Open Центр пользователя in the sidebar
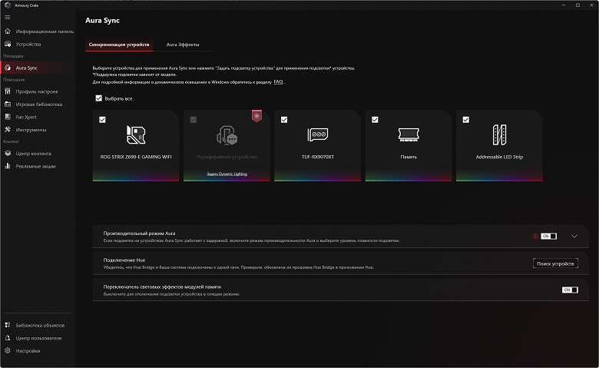 pos(38,338)
